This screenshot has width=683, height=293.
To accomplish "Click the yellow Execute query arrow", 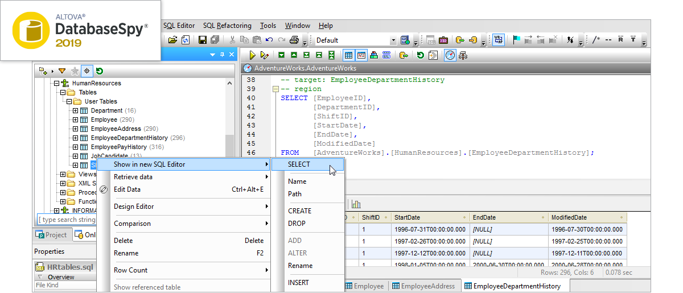I will tap(252, 55).
